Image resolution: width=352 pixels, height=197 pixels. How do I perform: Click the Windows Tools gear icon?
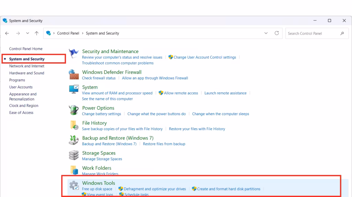[x=74, y=185]
